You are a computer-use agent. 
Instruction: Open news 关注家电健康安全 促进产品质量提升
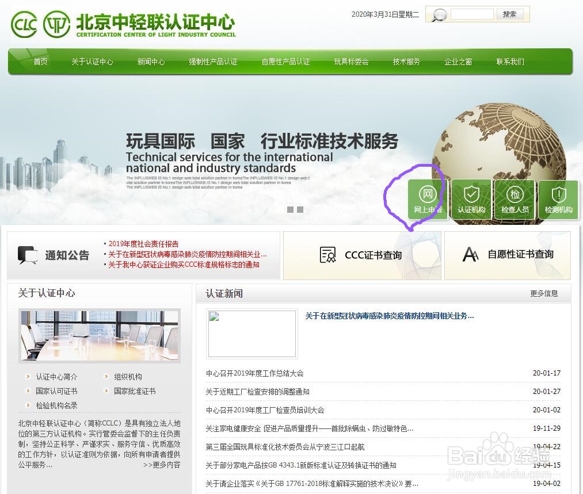(310, 428)
